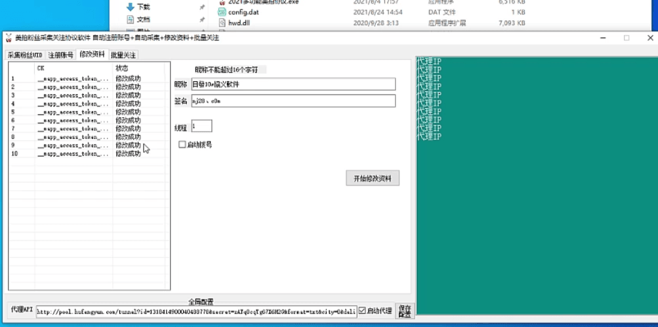Click the app icon in title bar
Image resolution: width=658 pixels, height=327 pixels.
[9, 38]
